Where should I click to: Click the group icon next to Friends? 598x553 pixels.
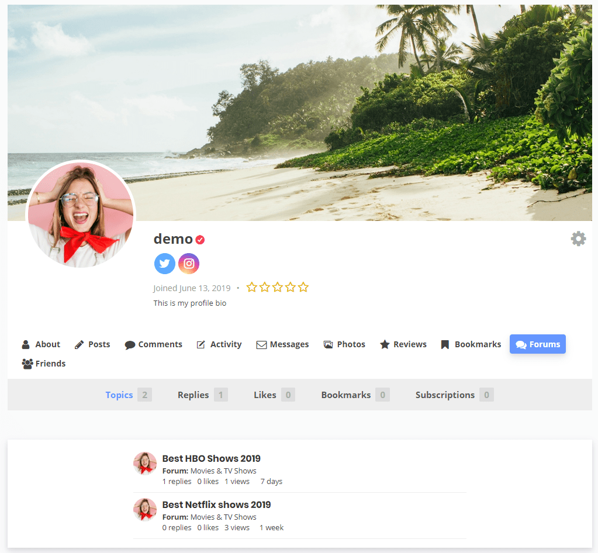point(27,364)
